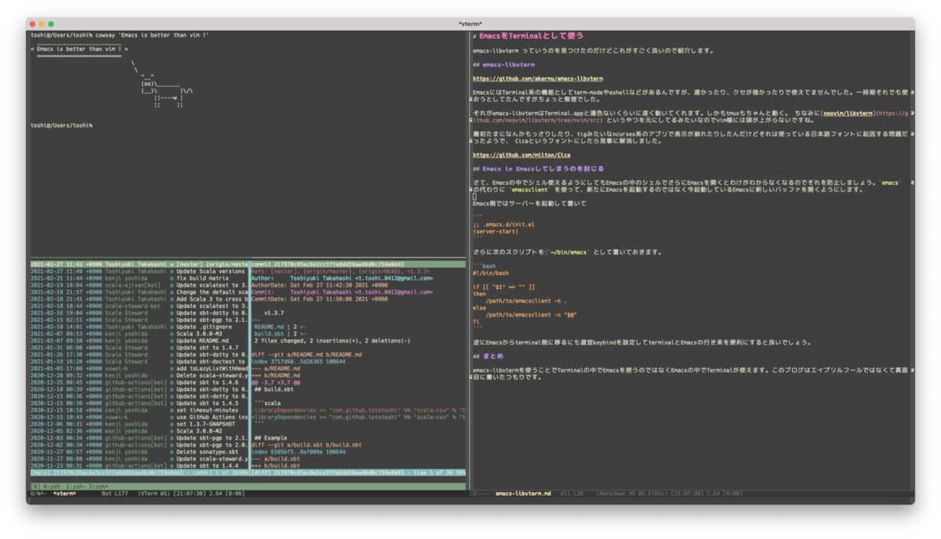Click the #!/bin/bash shebang line
Viewport: 941px width, 539px height.
(491, 273)
